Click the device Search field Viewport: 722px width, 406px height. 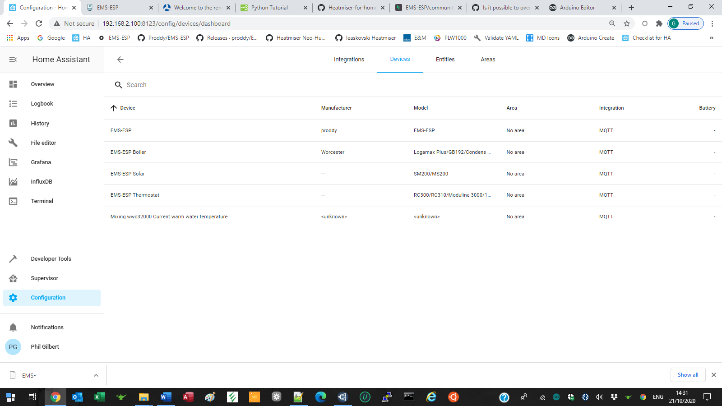(413, 85)
